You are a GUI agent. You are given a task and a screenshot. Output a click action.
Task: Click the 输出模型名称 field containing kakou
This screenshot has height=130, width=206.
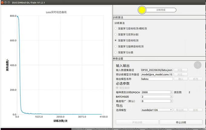(157, 79)
